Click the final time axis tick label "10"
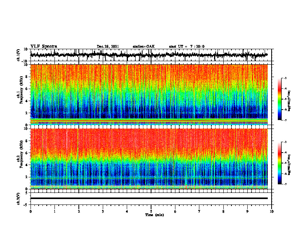The width and height of the screenshot is (306, 237). 272,211
